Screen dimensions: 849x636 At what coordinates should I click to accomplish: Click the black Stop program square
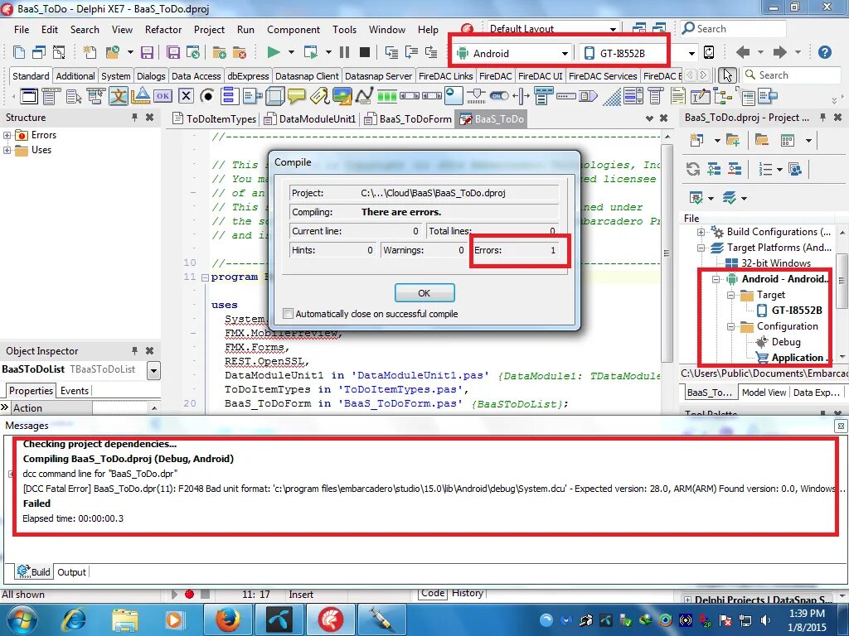click(365, 52)
